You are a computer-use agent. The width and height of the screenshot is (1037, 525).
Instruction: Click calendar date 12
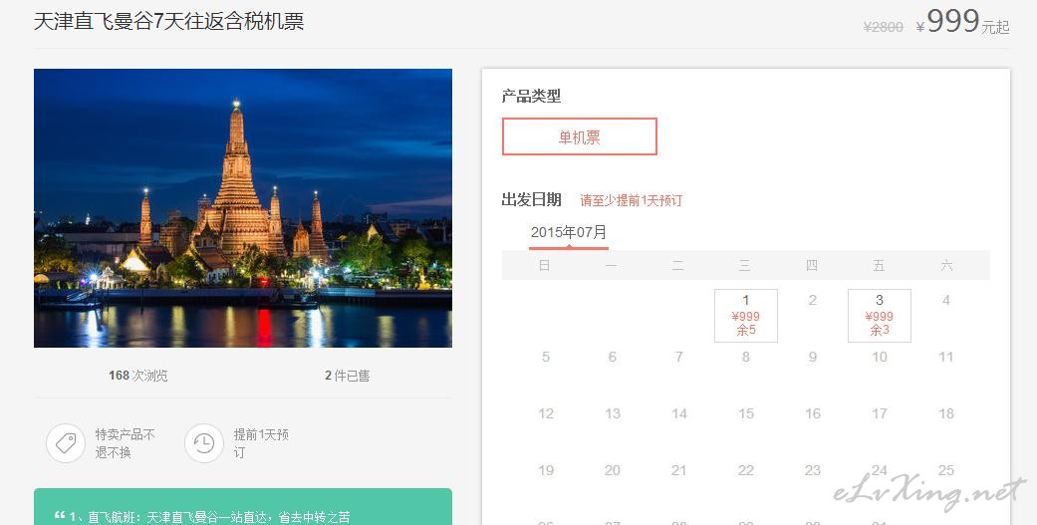[546, 413]
